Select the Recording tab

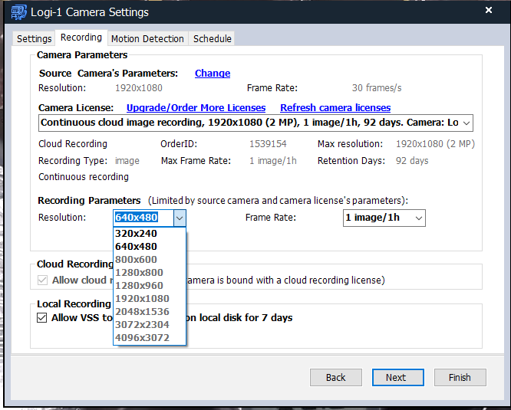point(81,38)
